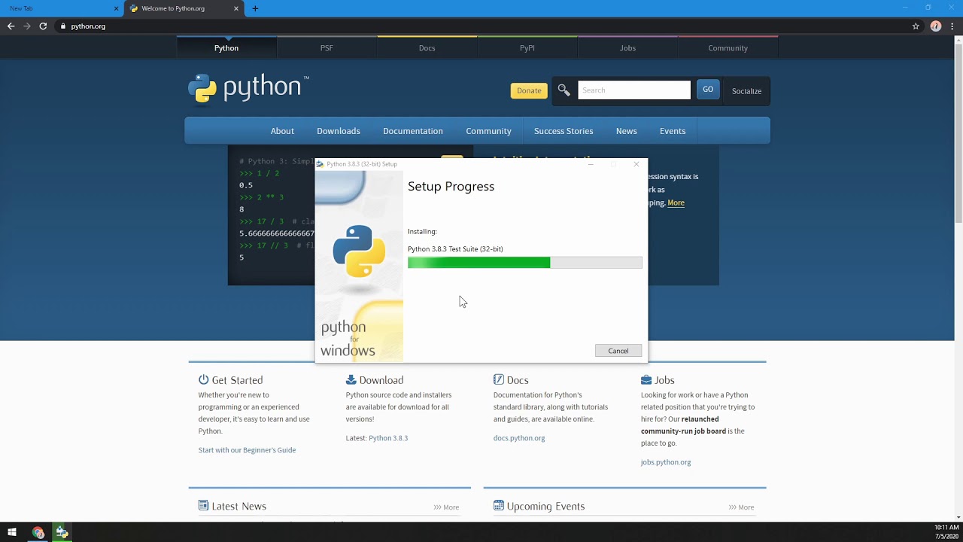Cancel the Python 3.8.3 setup
The width and height of the screenshot is (963, 542).
(618, 351)
